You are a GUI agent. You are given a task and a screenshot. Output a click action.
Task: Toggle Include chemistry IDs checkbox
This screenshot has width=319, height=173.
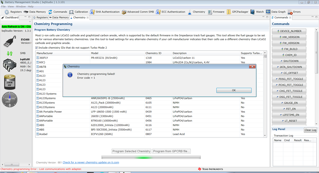coord(37,48)
